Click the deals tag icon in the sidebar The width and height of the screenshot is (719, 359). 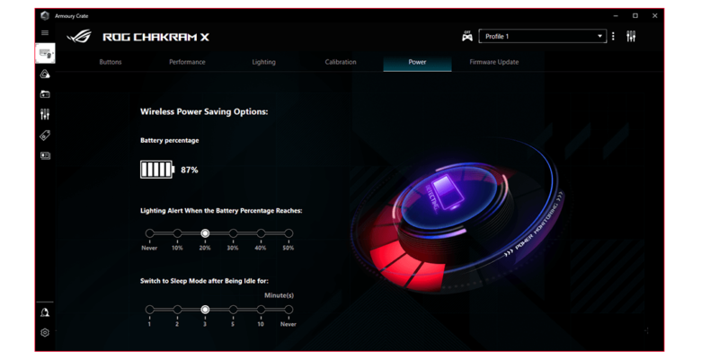(45, 136)
